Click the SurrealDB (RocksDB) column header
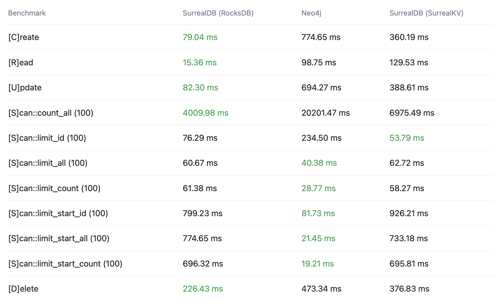 (x=218, y=13)
